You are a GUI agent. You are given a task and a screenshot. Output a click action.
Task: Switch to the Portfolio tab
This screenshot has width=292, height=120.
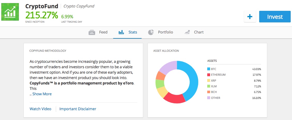(x=165, y=32)
